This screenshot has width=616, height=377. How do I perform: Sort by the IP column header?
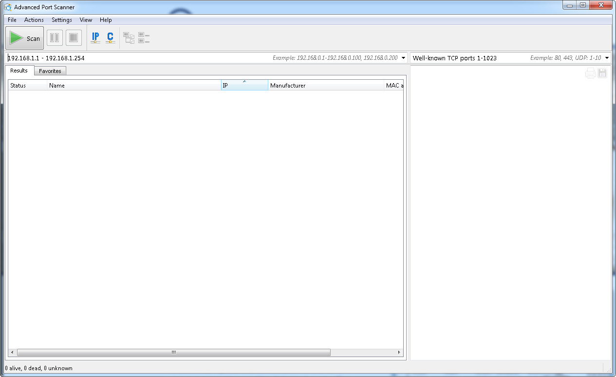(244, 85)
